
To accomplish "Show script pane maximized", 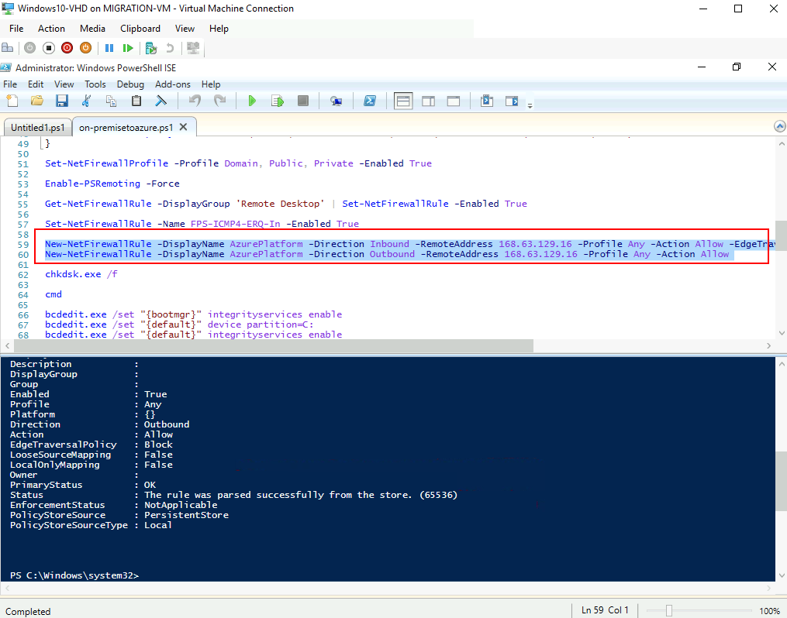I will [x=454, y=101].
